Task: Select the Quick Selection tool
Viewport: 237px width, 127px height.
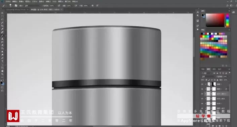Action: pyautogui.click(x=2, y=22)
